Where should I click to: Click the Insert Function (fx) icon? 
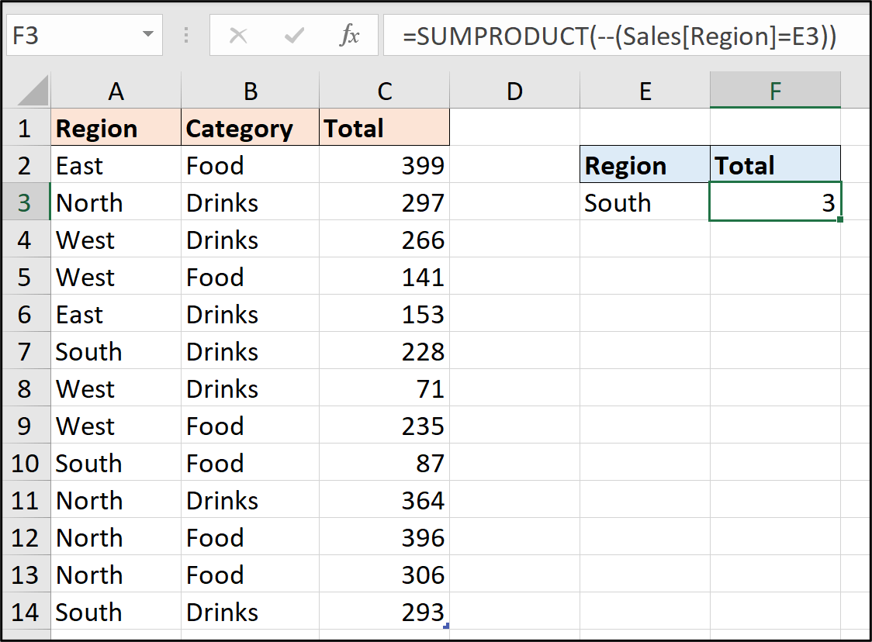351,35
